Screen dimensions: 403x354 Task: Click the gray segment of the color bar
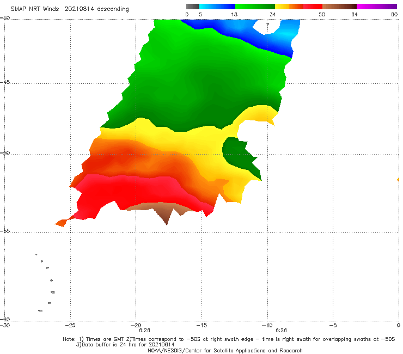(192, 7)
